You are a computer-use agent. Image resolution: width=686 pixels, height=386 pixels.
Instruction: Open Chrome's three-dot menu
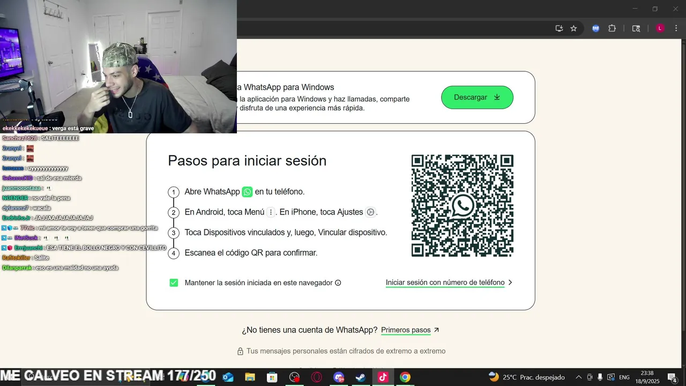coord(676,28)
